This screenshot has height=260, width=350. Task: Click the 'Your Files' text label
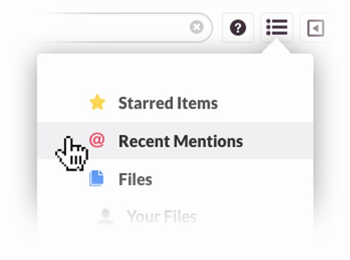[x=161, y=216]
